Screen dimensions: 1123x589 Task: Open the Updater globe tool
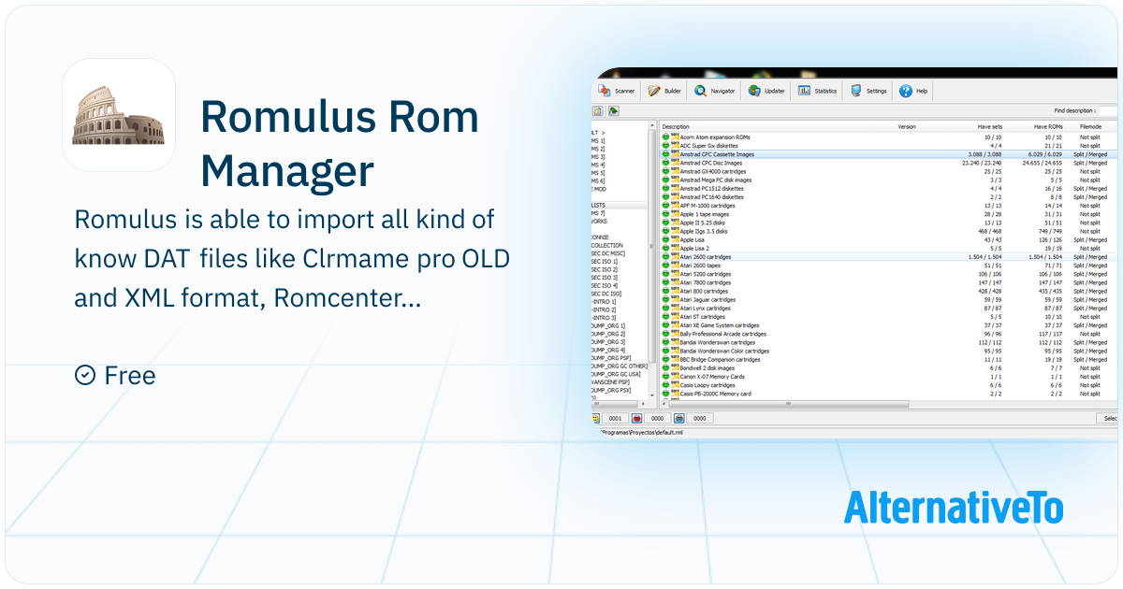[x=767, y=91]
